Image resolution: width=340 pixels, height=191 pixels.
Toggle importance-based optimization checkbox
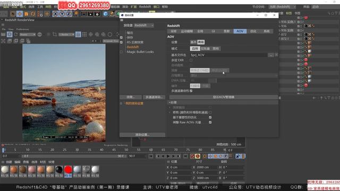(x=210, y=117)
